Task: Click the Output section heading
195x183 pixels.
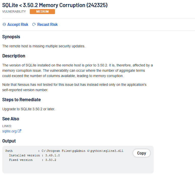Action: pos(9,141)
